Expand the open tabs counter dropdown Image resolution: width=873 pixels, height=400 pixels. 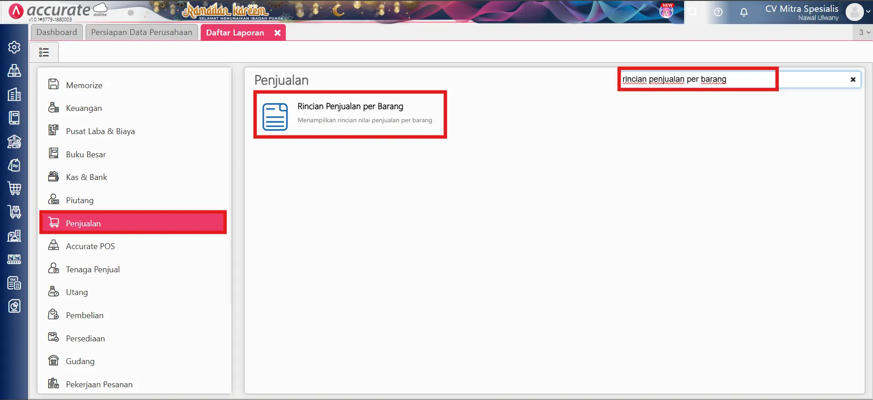click(x=864, y=32)
